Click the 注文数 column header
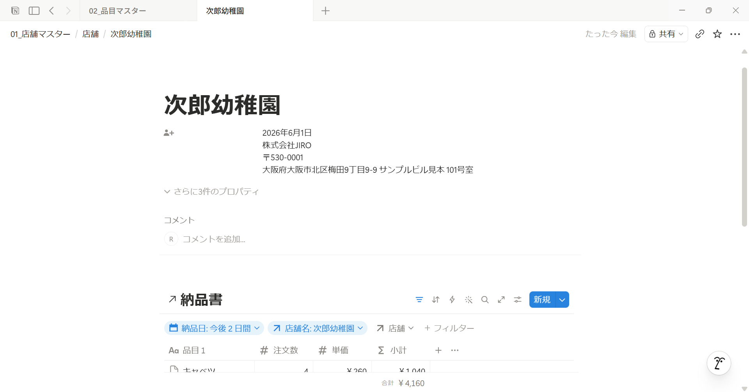This screenshot has width=749, height=392. (x=284, y=350)
